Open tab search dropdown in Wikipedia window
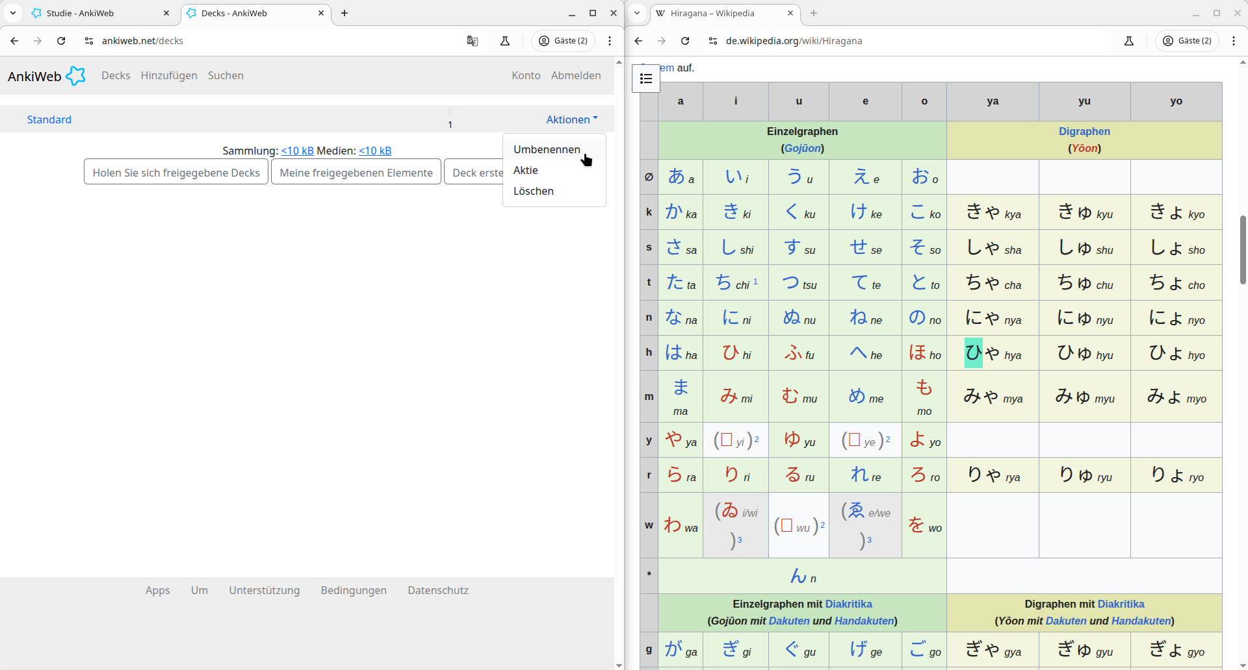Screen dimensions: 1248x670 tap(638, 13)
